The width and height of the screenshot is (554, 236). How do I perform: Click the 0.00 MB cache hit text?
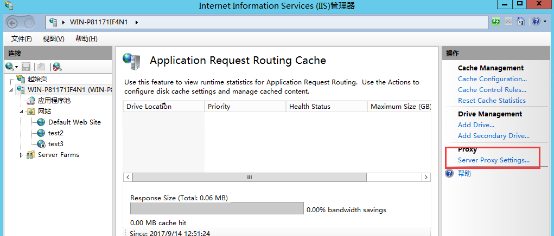coord(158,222)
